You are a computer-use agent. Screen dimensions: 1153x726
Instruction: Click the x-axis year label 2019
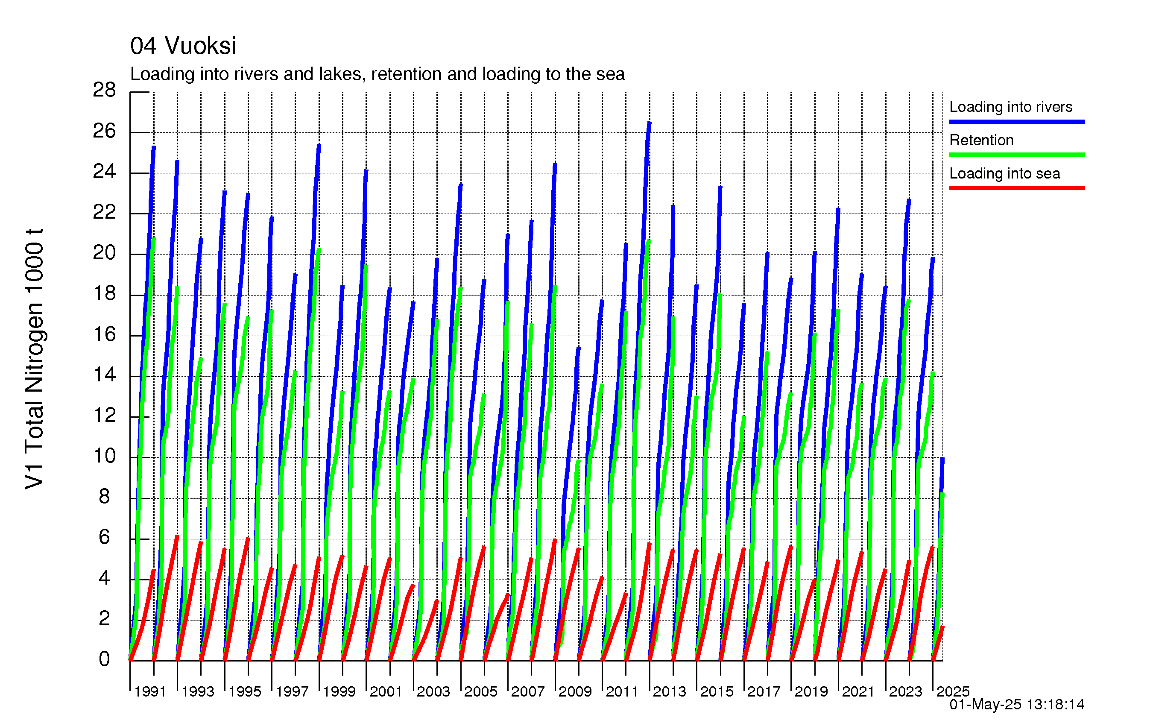click(x=811, y=691)
